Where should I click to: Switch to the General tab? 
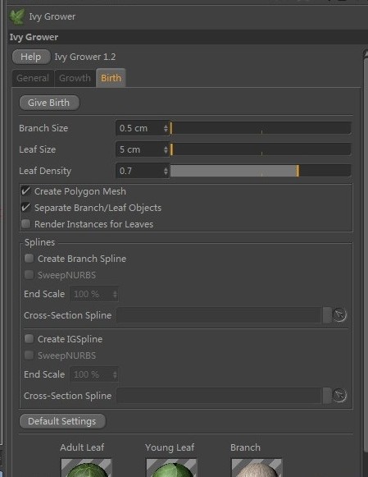tap(33, 78)
